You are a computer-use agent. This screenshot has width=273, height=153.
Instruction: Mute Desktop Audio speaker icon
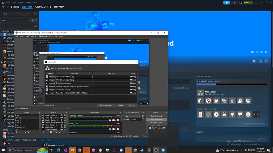coord(114,129)
